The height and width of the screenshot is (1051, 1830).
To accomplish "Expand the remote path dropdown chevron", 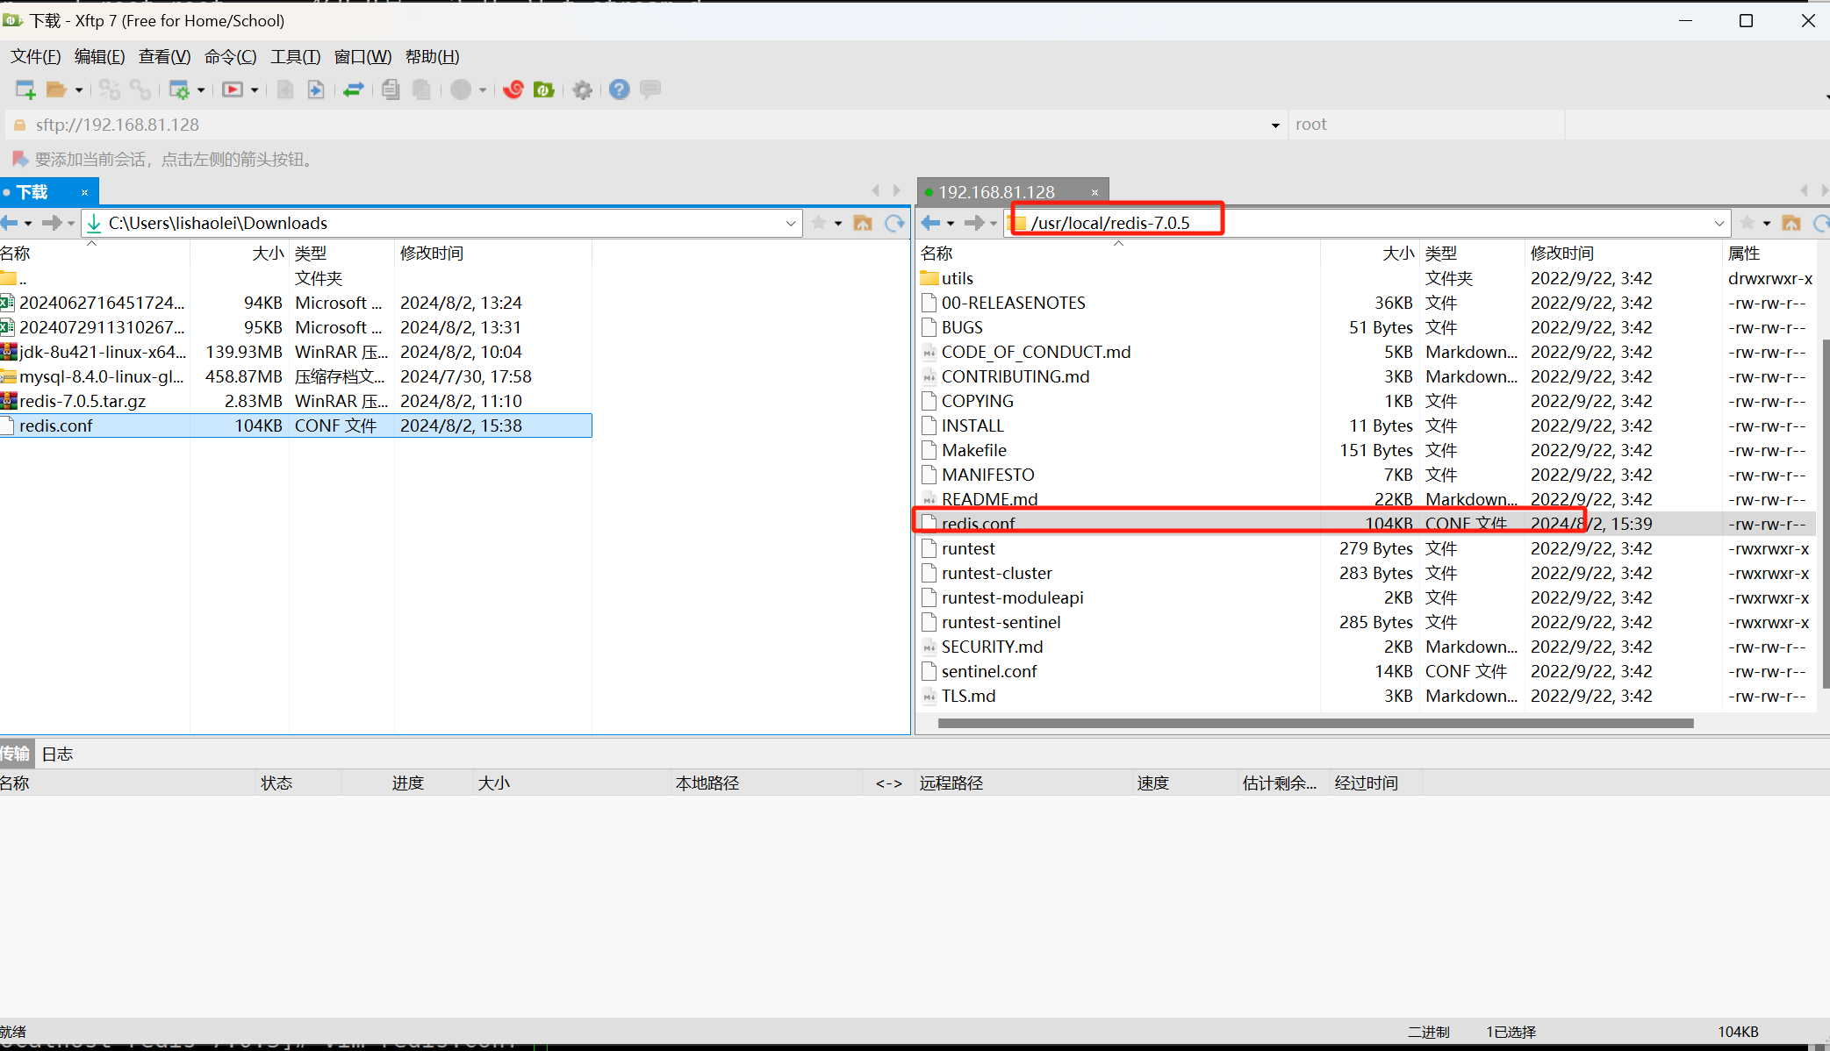I will point(1719,223).
